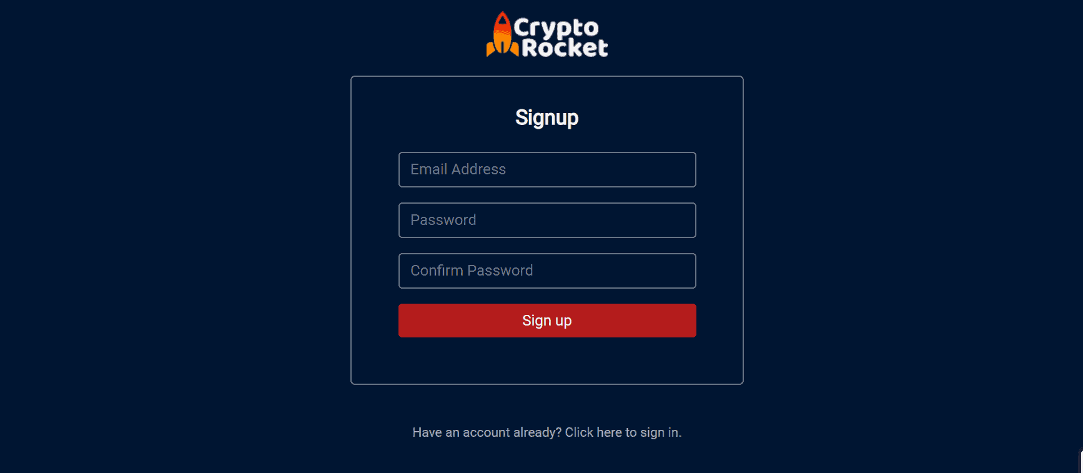Click the "Have an account already?" text
Viewport: 1083px width, 473px height.
[487, 432]
